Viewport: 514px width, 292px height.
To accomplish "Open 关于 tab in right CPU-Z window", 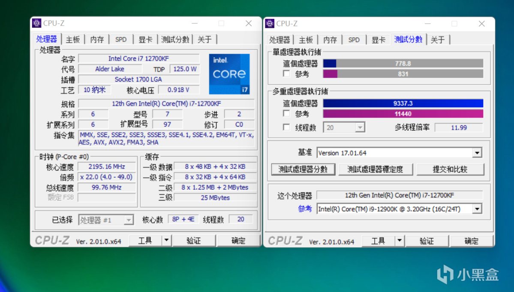I will pyautogui.click(x=438, y=40).
